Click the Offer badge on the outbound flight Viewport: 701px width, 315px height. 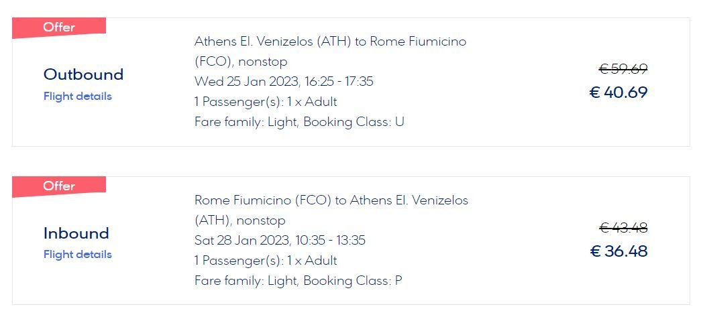[x=59, y=27]
